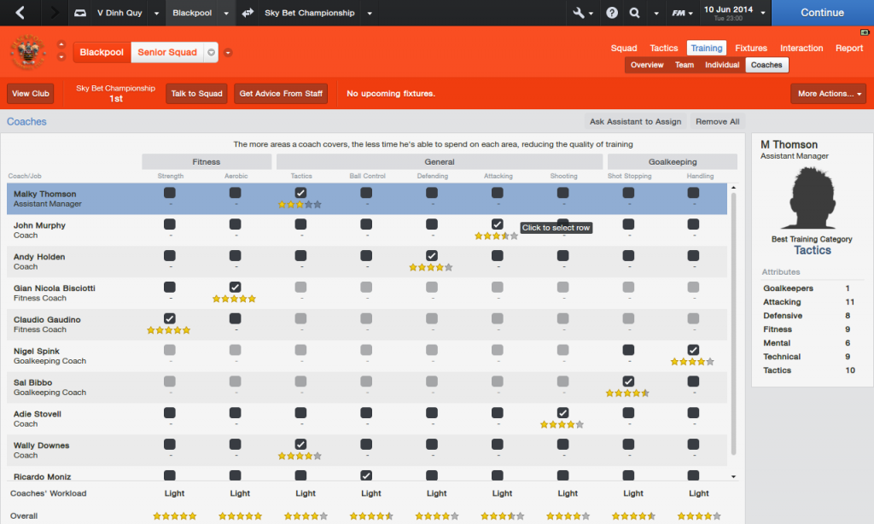The image size is (874, 524).
Task: Open the Interaction tab
Action: click(x=801, y=48)
